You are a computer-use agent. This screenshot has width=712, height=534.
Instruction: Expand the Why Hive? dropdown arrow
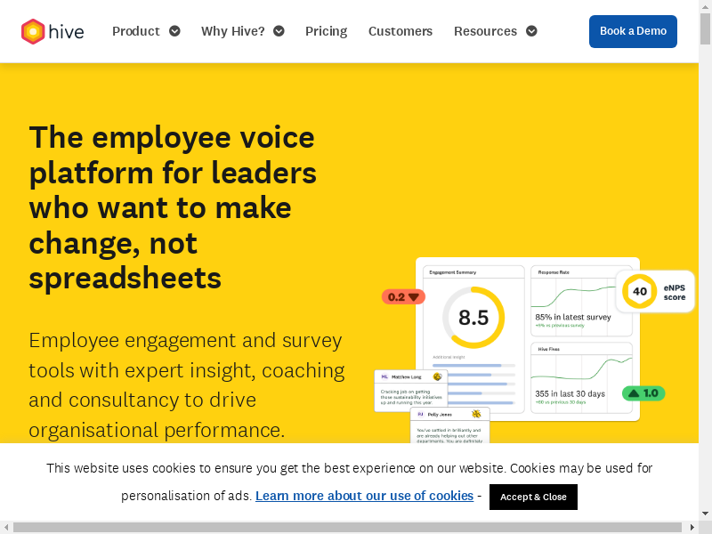click(279, 31)
